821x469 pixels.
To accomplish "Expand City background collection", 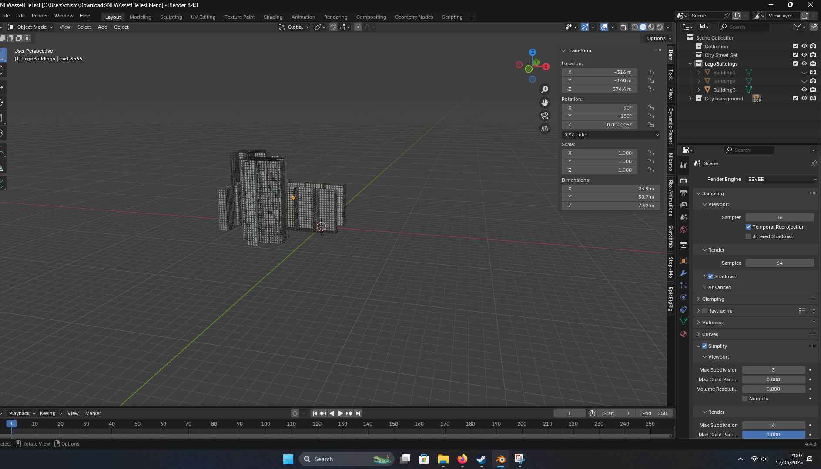I will 690,99.
